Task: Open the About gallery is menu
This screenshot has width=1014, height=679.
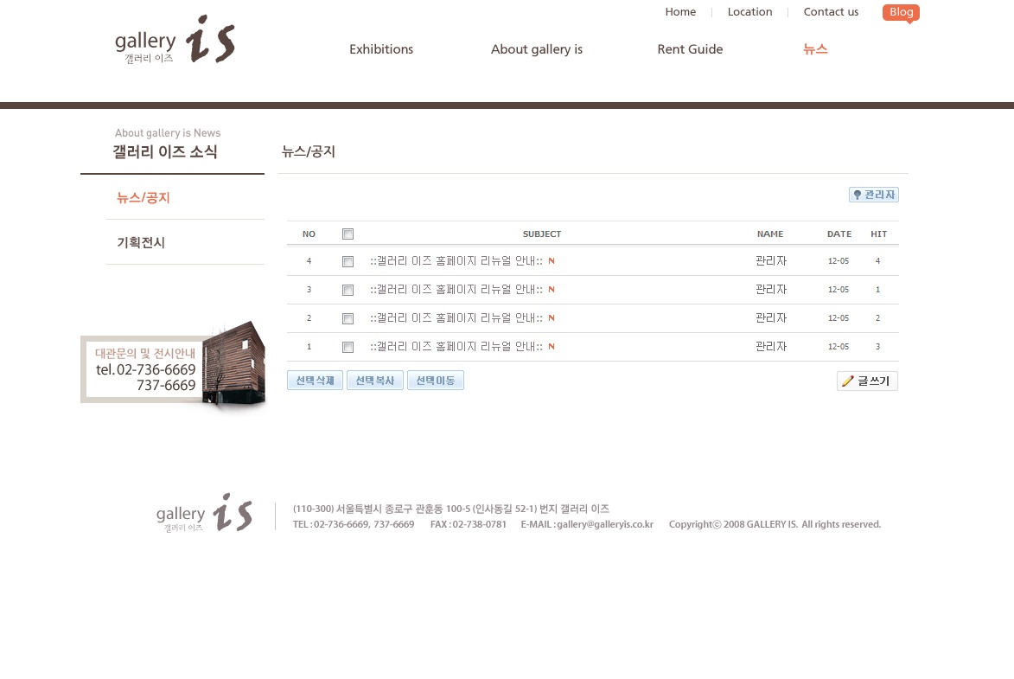Action: coord(537,49)
